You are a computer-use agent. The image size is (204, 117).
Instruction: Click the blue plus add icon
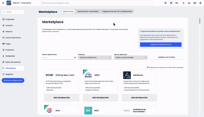(165, 3)
